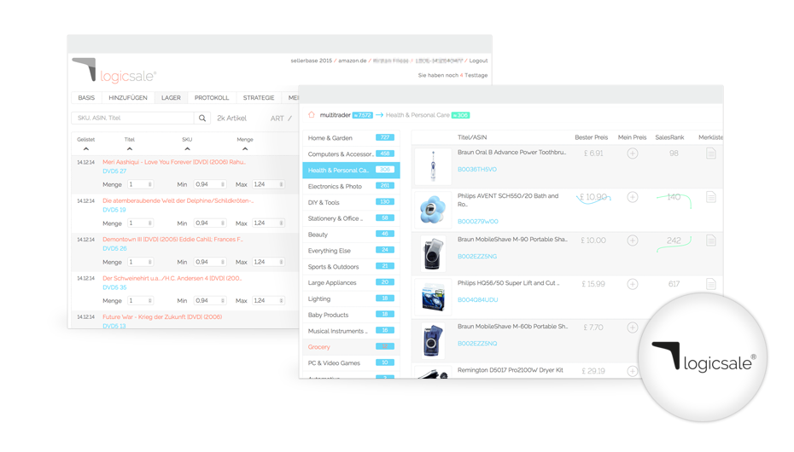Sort by SKU column arrow
The height and width of the screenshot is (452, 794).
187,149
